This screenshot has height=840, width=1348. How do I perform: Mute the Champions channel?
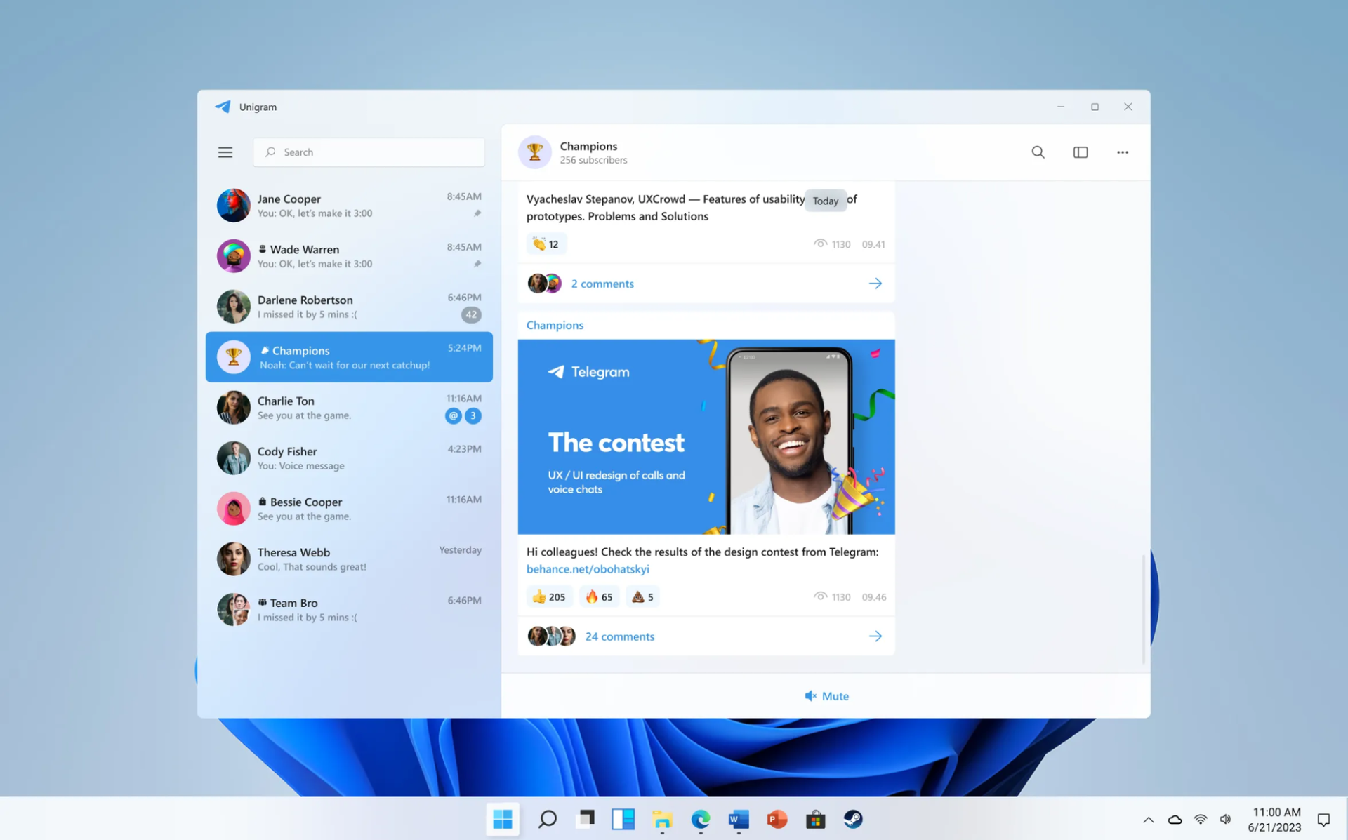pos(826,696)
